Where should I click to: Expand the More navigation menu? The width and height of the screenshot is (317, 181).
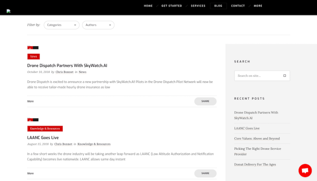tap(258, 6)
